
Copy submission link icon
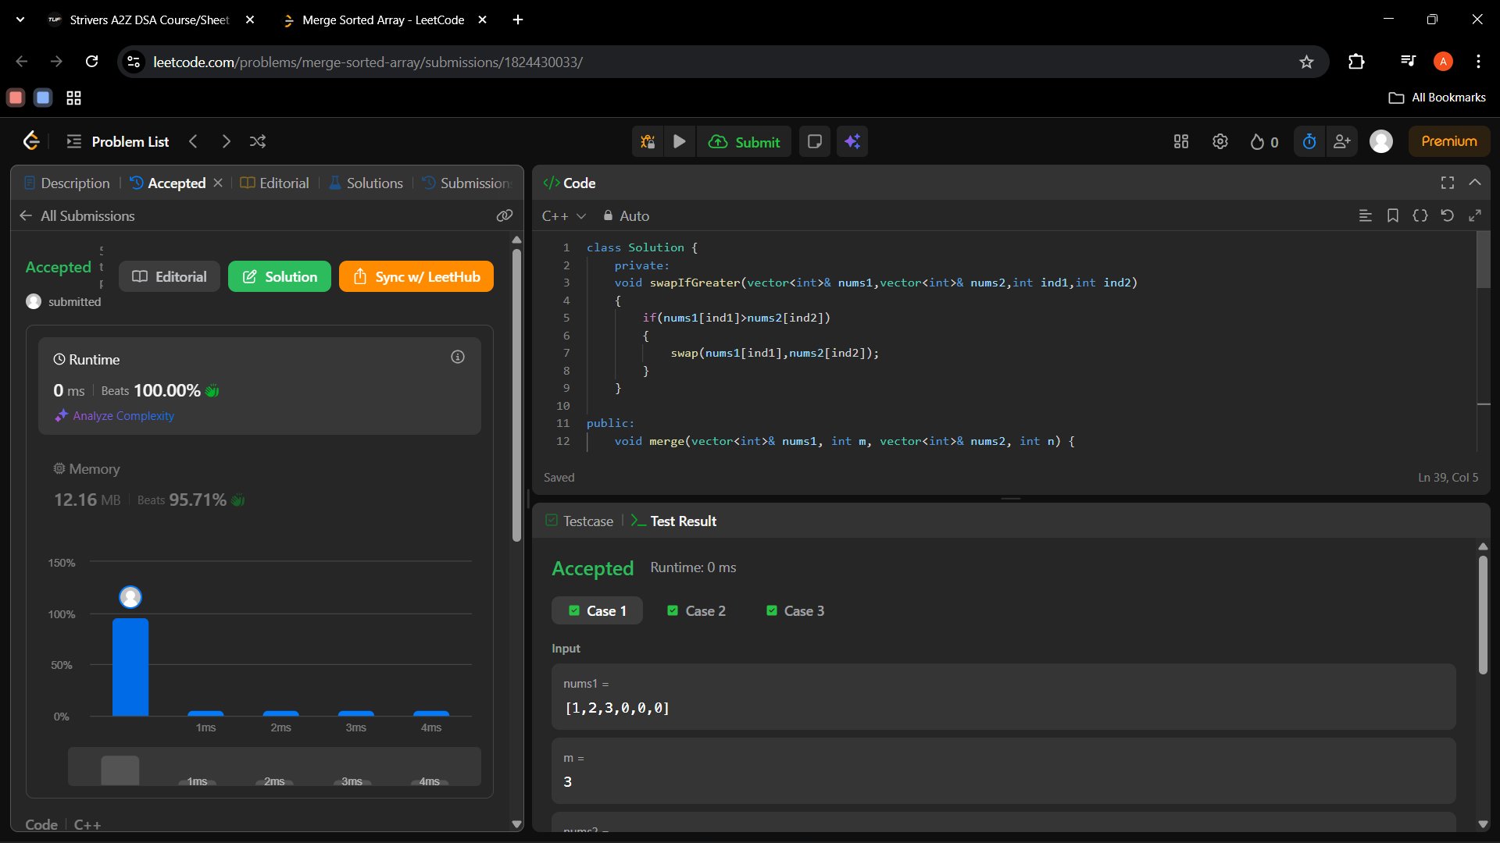(505, 215)
